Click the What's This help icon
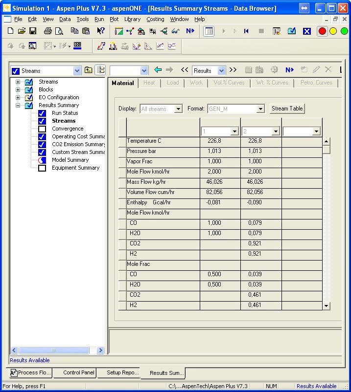This screenshot has height=392, width=351. click(x=100, y=31)
